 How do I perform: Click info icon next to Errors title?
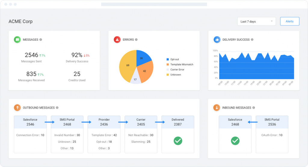pyautogui.click(x=136, y=40)
